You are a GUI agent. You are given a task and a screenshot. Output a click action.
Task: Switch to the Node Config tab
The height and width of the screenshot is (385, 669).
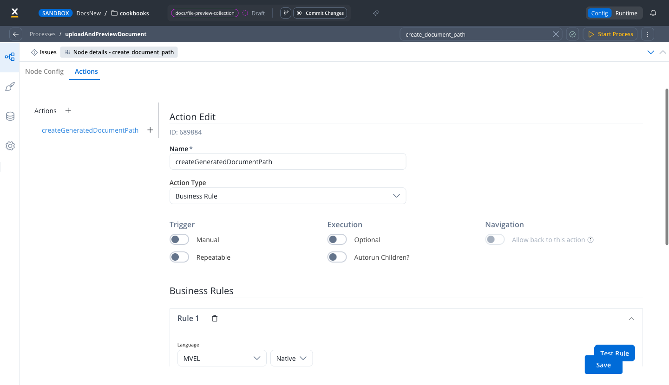tap(44, 71)
